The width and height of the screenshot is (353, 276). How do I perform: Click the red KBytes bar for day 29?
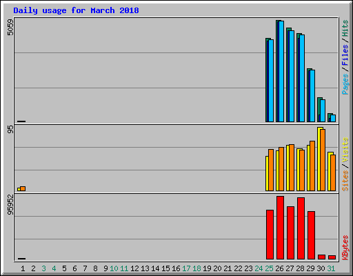[x=311, y=235]
